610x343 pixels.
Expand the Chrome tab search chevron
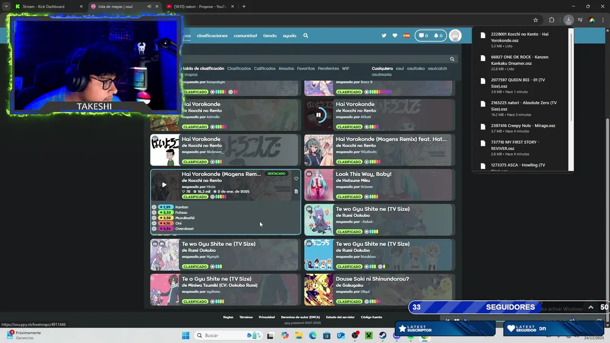click(x=6, y=7)
